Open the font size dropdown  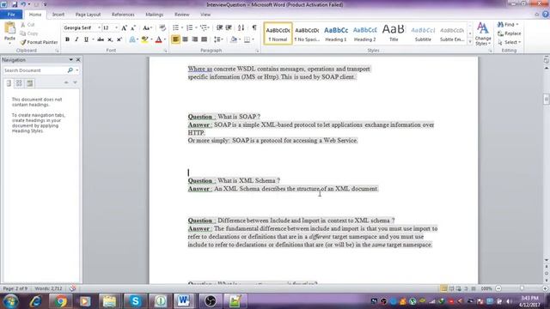click(x=117, y=27)
